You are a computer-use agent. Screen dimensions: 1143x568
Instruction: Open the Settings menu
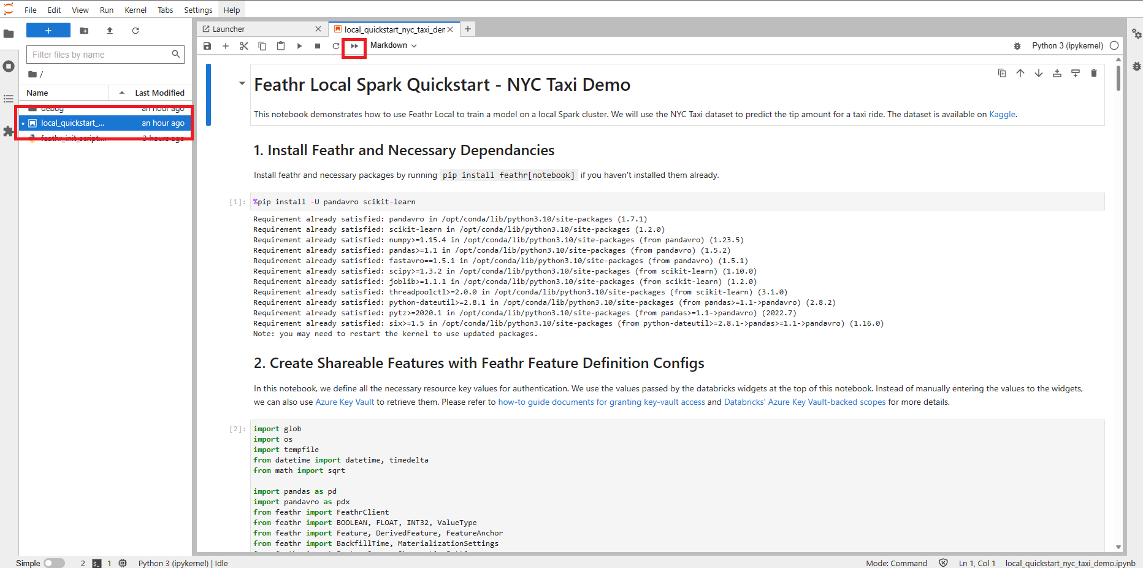pyautogui.click(x=198, y=10)
